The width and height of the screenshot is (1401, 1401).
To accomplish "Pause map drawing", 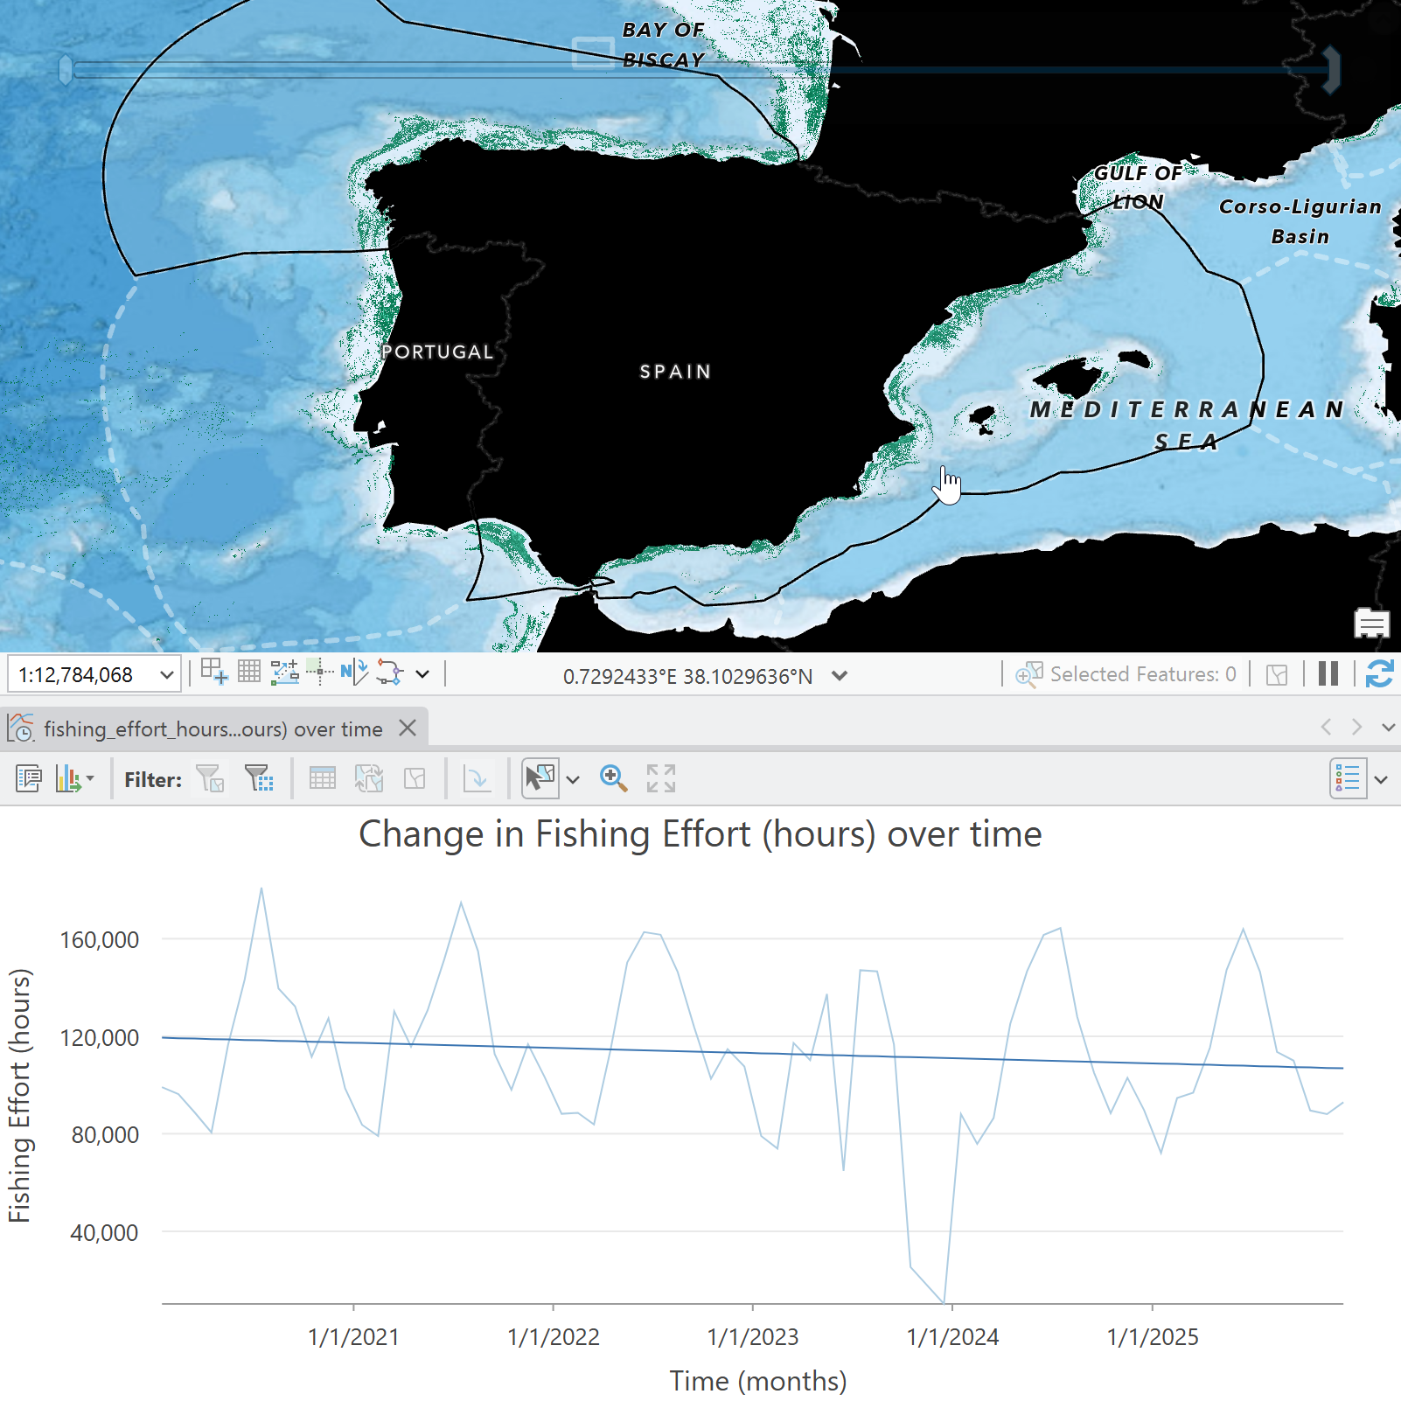I will pos(1328,674).
